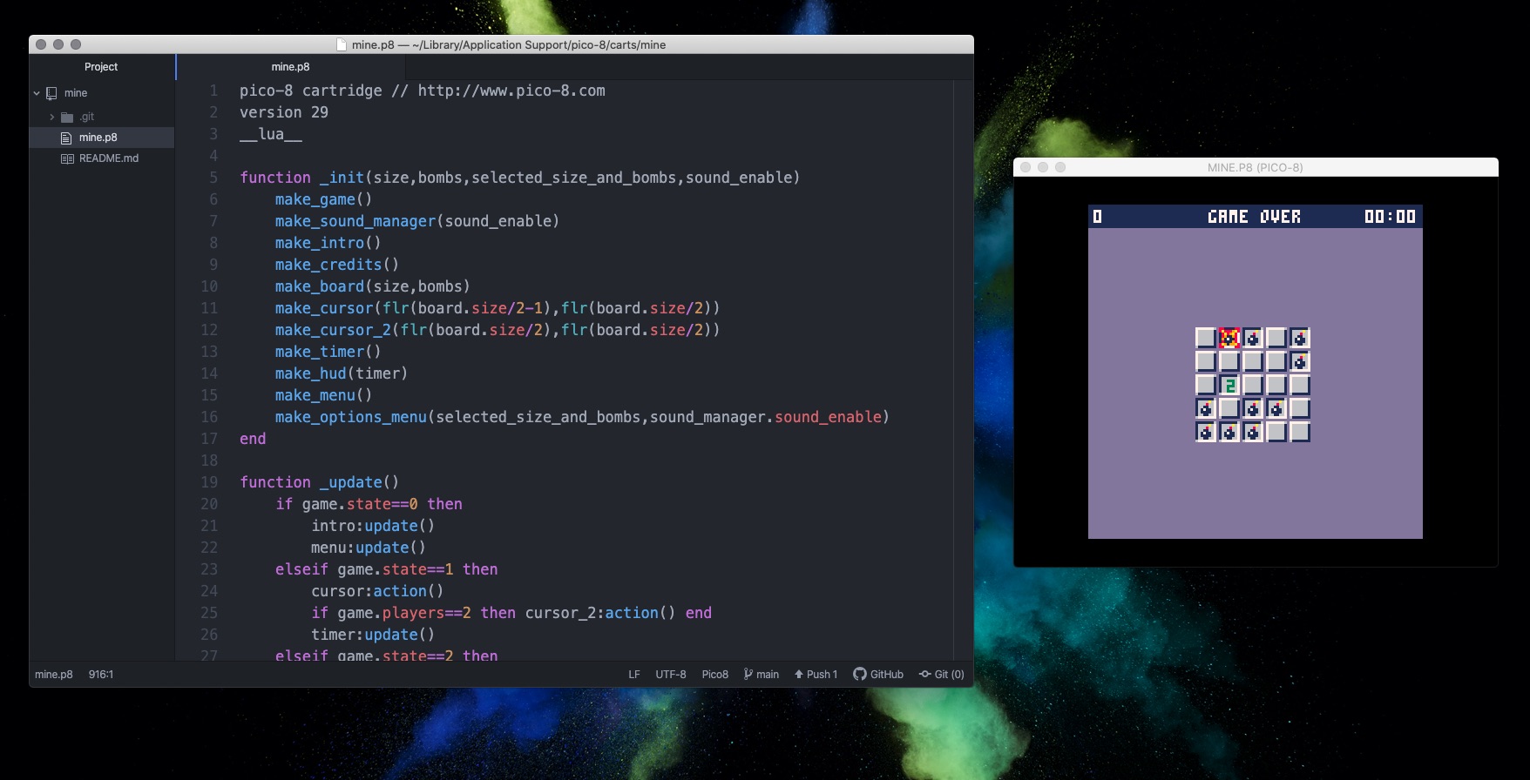This screenshot has height=780, width=1530.
Task: Change the UTF-8 file encoding
Action: point(671,674)
